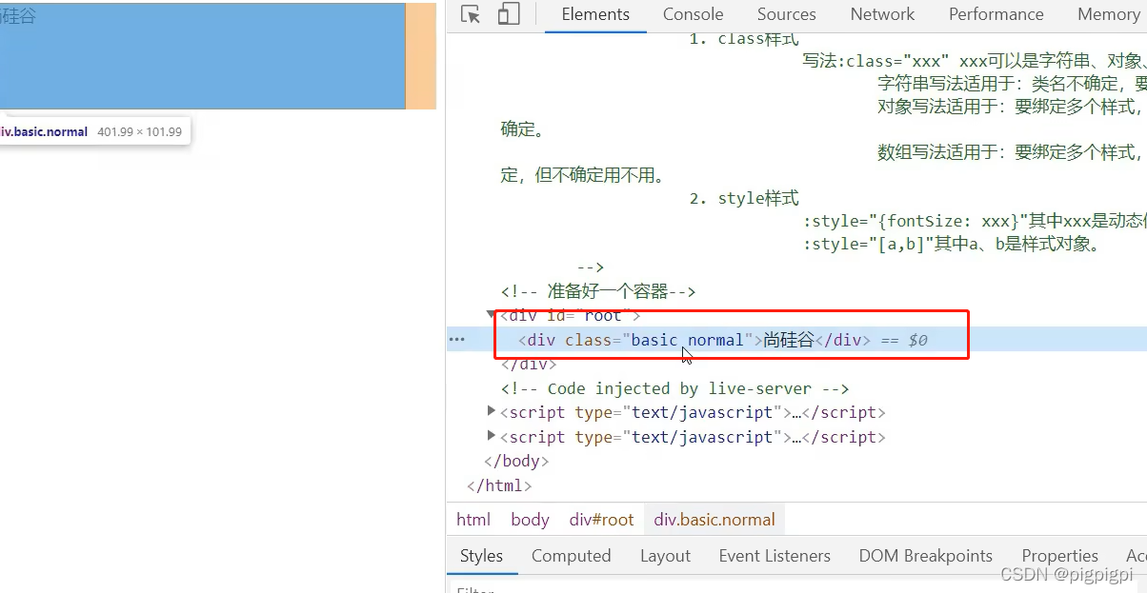Image resolution: width=1147 pixels, height=593 pixels.
Task: Click the '1. class样式' comment text
Action: point(743,39)
